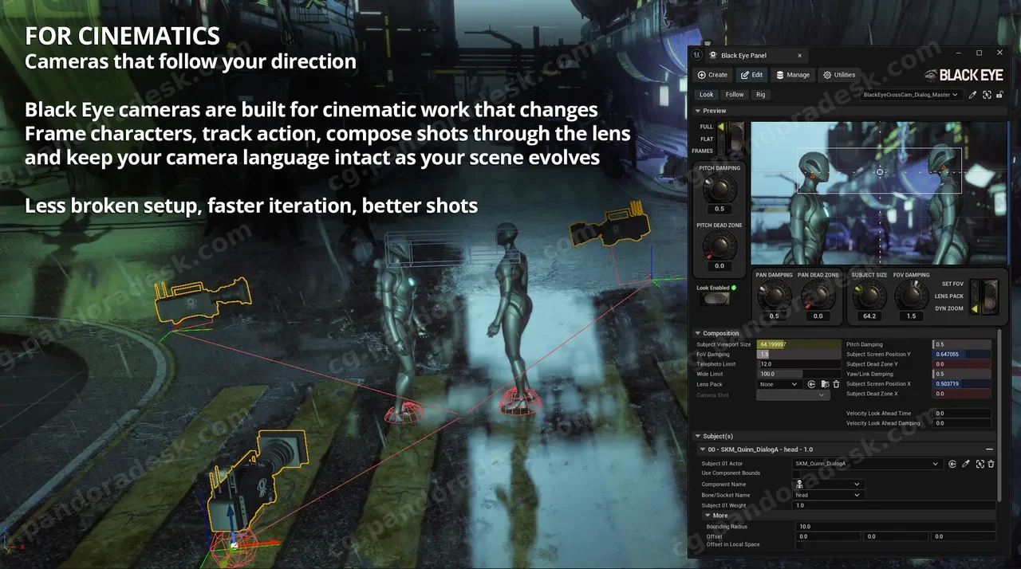Click the Unreal Engine logo icon
The height and width of the screenshot is (569, 1021).
[697, 55]
